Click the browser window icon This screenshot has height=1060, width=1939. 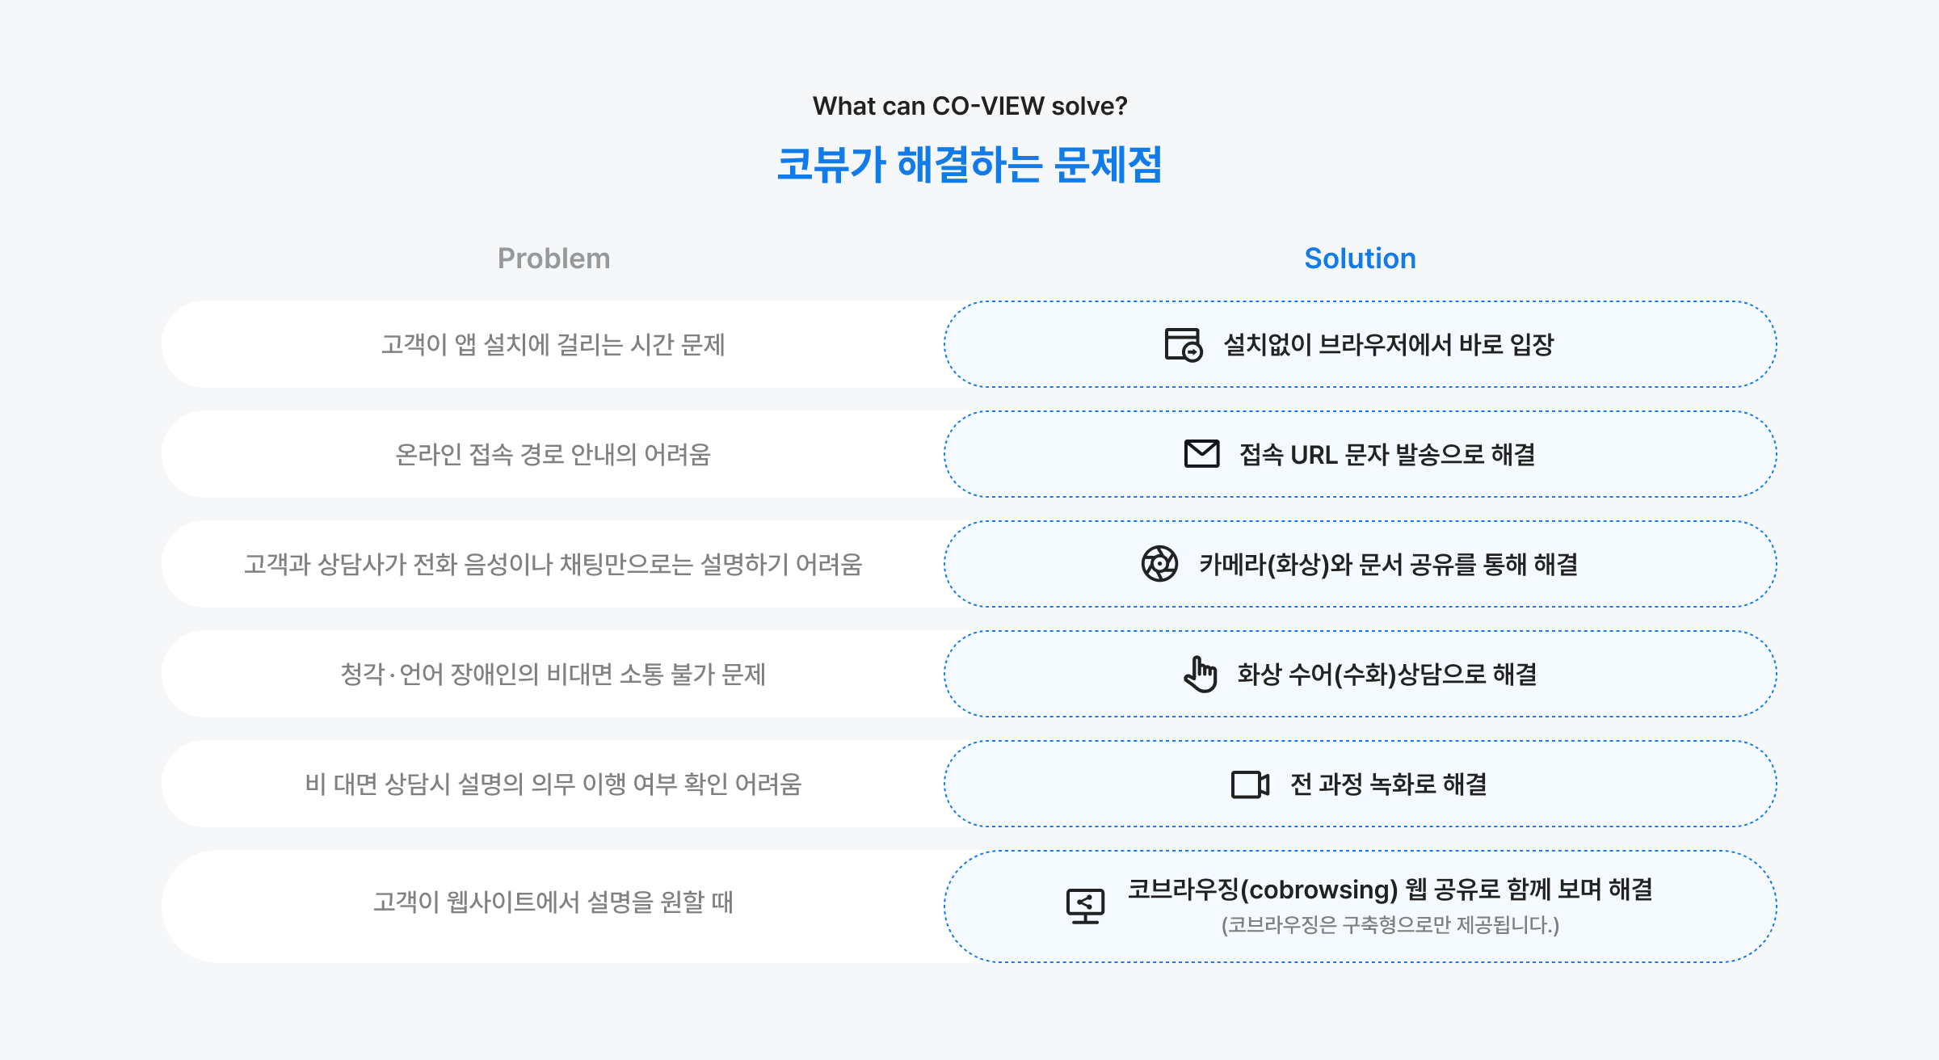[1183, 345]
